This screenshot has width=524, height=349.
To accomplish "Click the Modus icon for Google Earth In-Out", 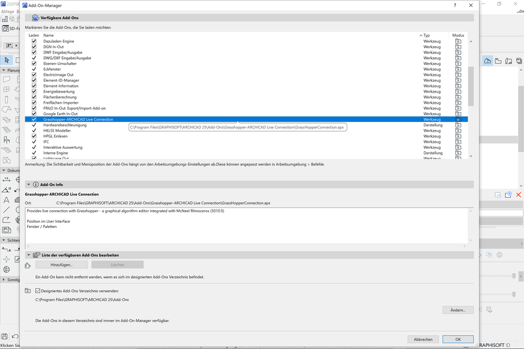I will 458,114.
